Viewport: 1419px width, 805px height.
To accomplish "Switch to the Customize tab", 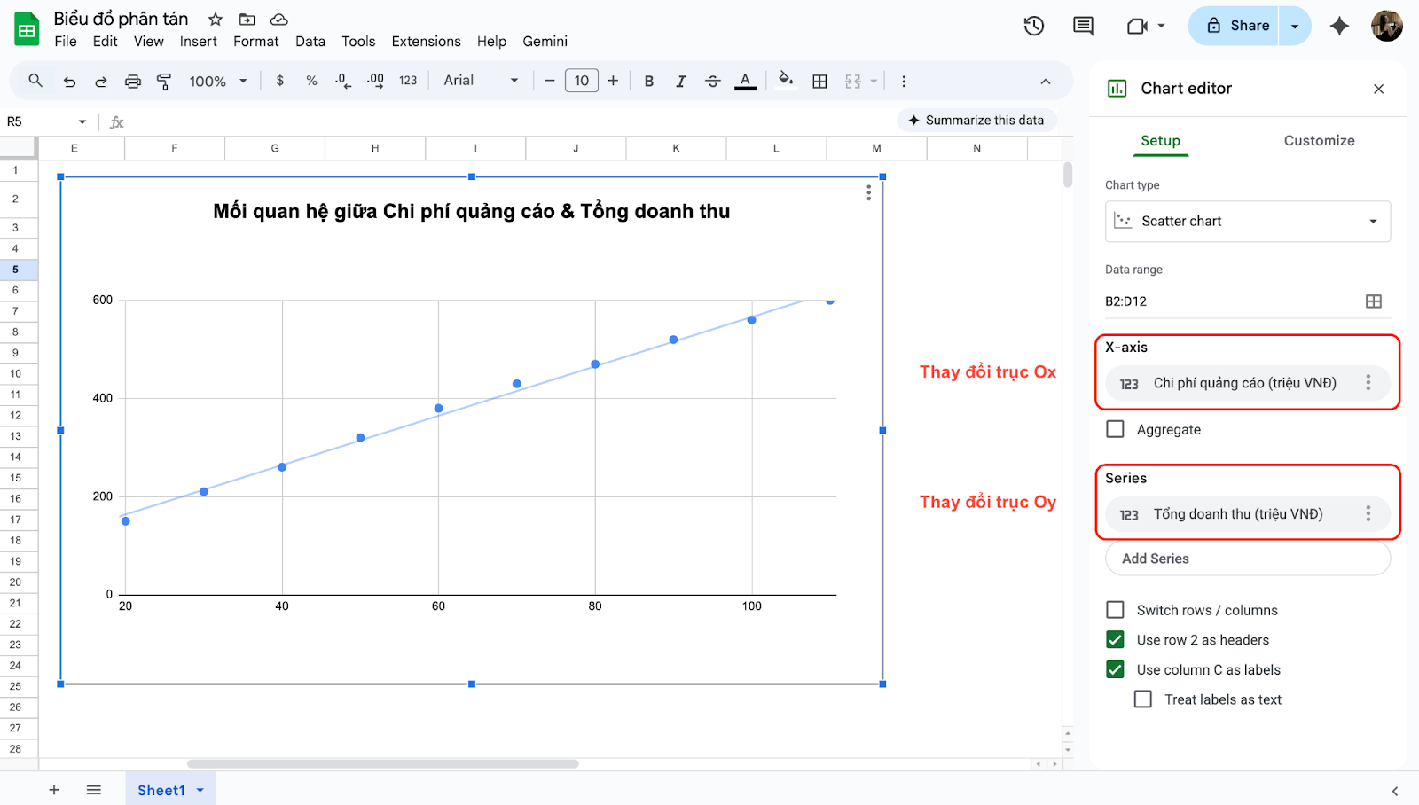I will [1319, 141].
